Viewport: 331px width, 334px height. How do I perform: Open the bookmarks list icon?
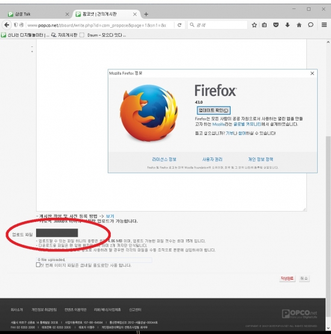(x=264, y=25)
